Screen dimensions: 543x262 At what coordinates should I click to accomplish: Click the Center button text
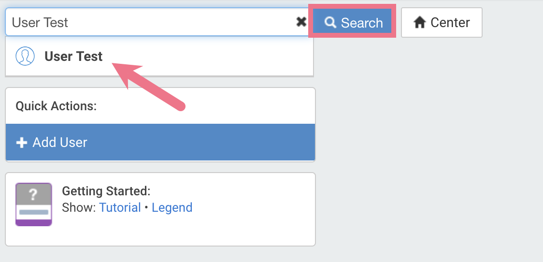(x=450, y=23)
